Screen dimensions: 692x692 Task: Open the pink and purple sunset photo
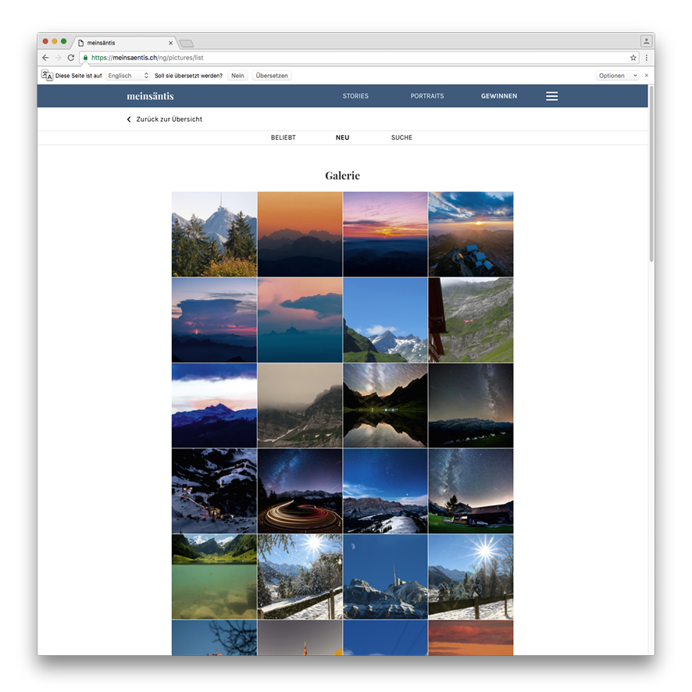[386, 234]
